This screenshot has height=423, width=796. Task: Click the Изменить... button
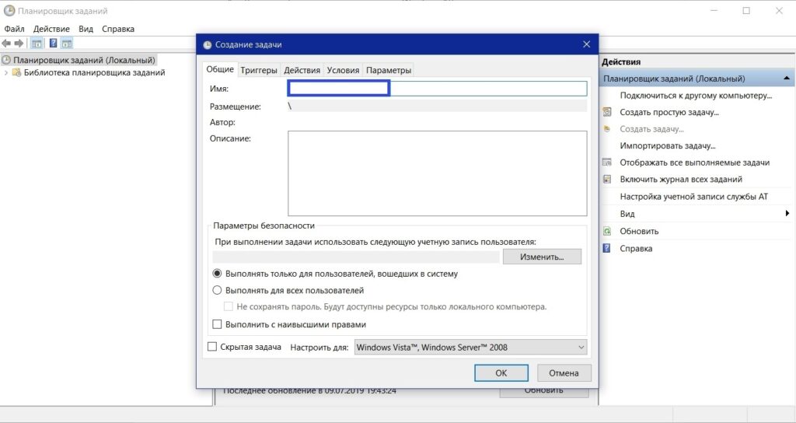pos(542,257)
